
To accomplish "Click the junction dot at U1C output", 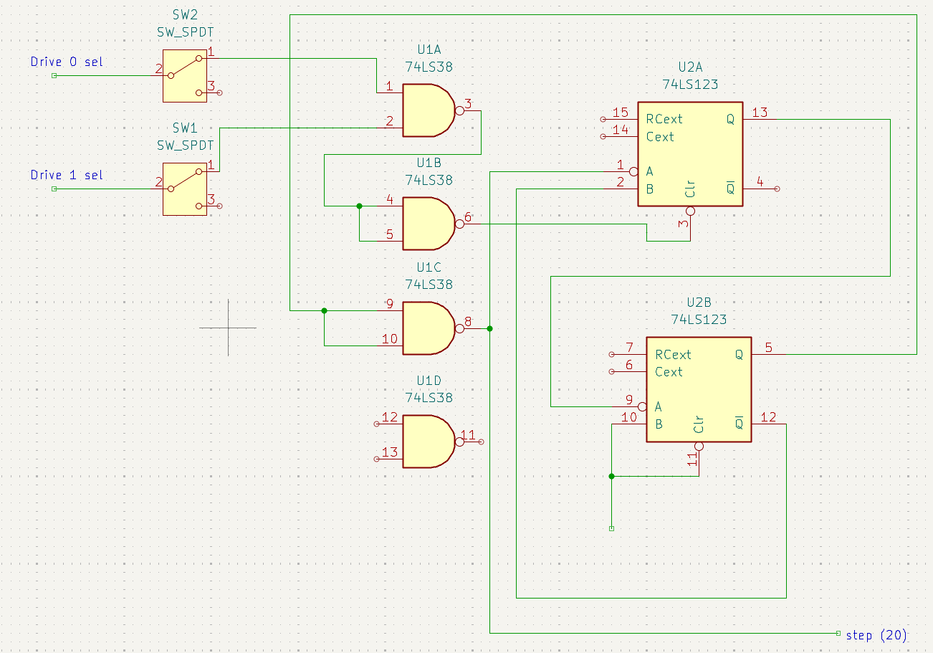I will point(489,328).
